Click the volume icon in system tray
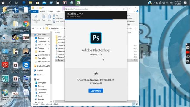 [x=164, y=3]
